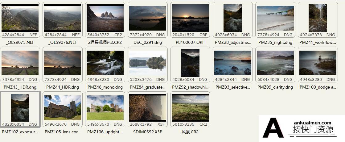Screen dimensions: 345x142
Task: Select the _QLS9075.NEF thumbnail
Action: tap(20, 18)
